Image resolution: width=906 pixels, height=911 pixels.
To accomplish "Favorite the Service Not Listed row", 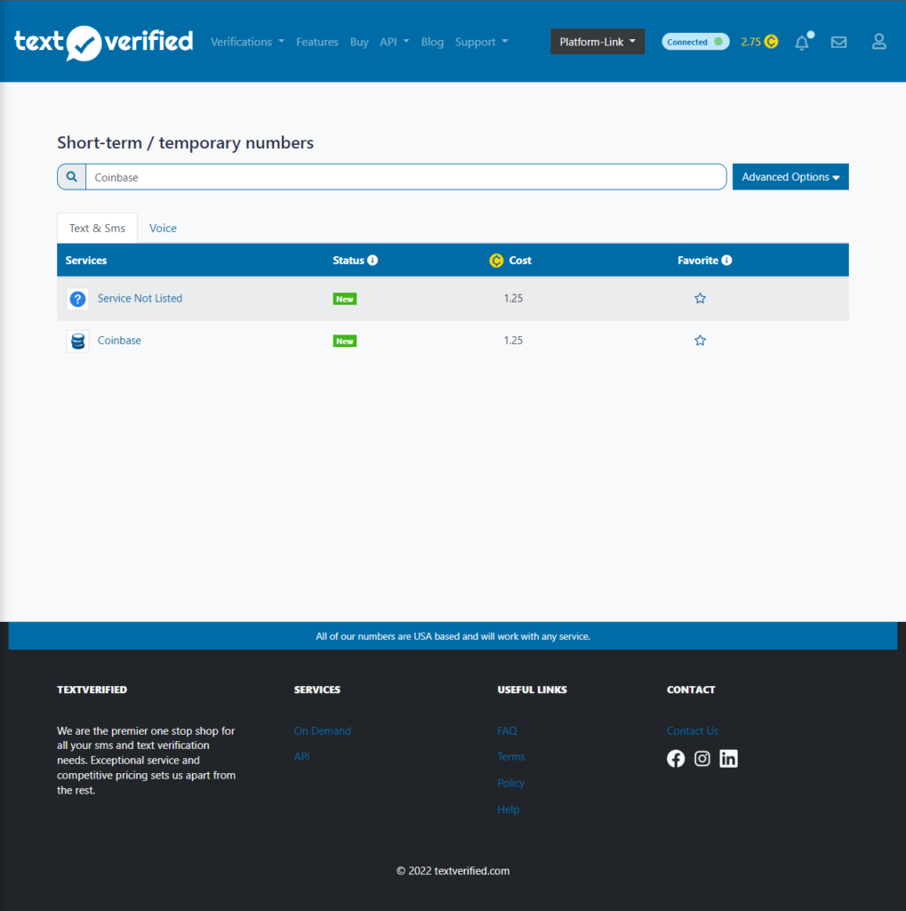I will coord(700,298).
